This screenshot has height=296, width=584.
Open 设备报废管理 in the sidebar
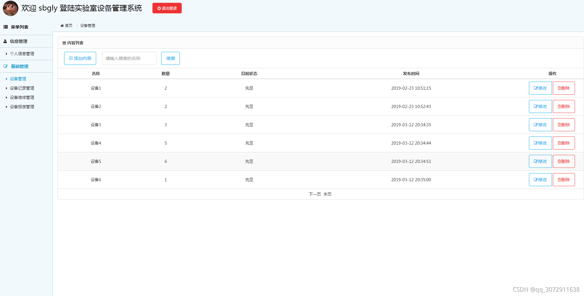pos(22,107)
